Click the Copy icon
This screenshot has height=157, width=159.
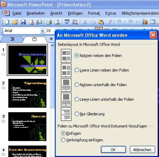click(x=93, y=22)
